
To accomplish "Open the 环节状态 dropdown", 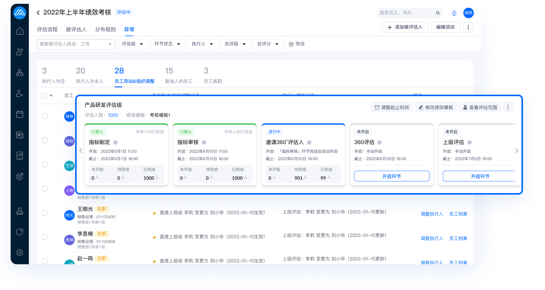I will click(x=167, y=44).
